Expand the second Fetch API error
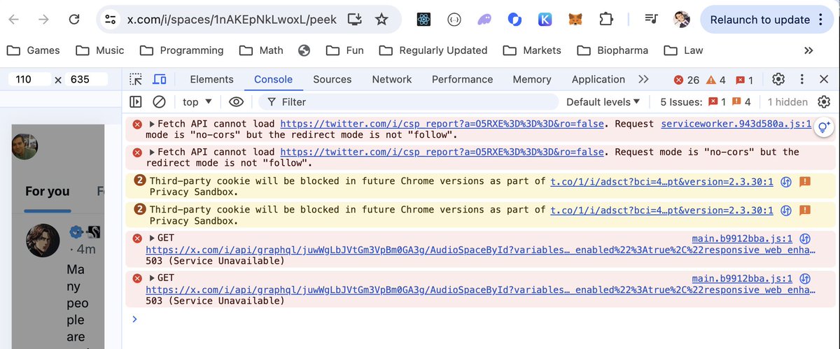 click(x=150, y=152)
